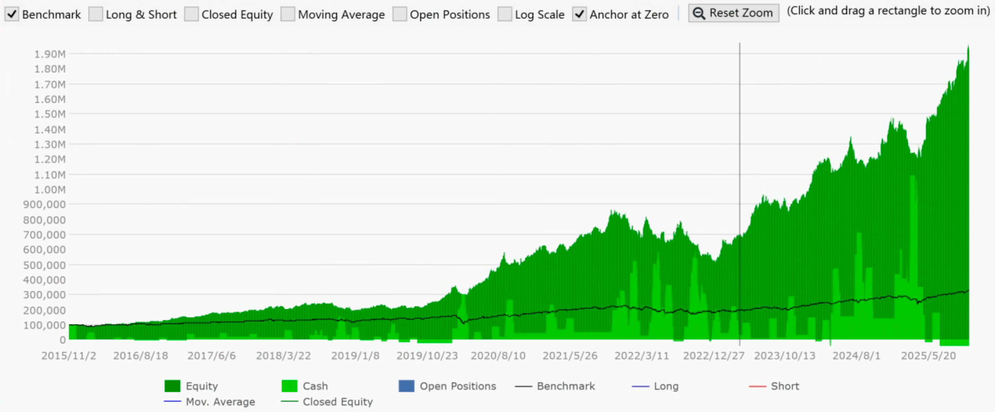995x412 pixels.
Task: Turn on Moving Average checkbox
Action: pyautogui.click(x=288, y=14)
